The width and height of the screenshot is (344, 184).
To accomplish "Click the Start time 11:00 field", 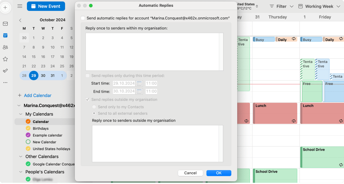I will pyautogui.click(x=151, y=83).
